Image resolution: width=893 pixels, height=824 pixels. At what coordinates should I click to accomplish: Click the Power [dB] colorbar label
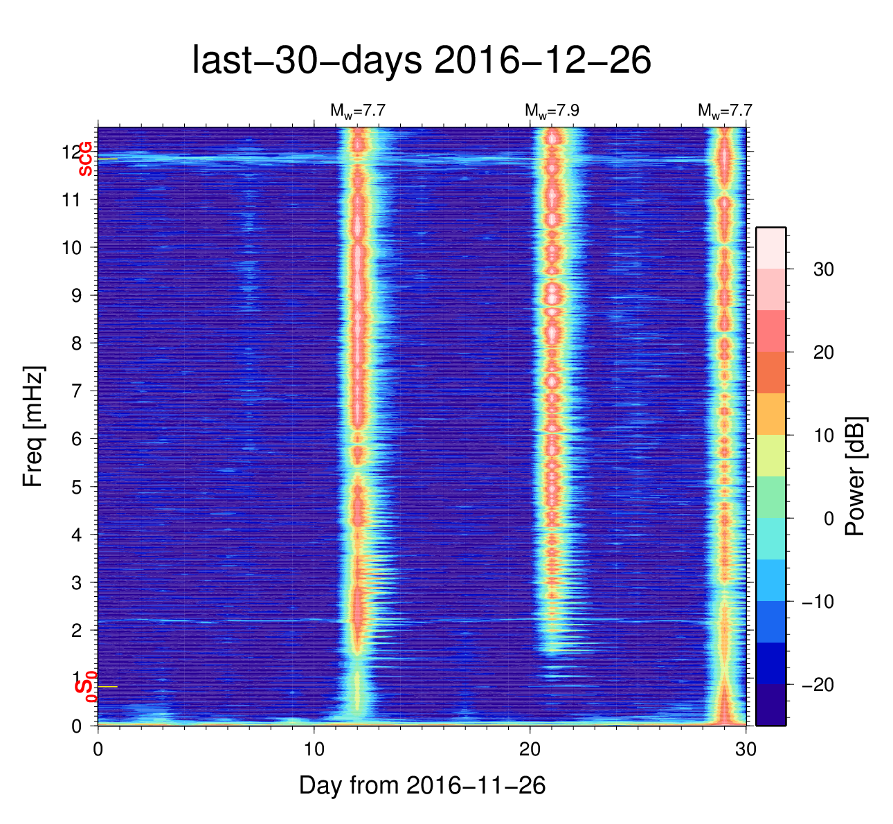pyautogui.click(x=856, y=476)
